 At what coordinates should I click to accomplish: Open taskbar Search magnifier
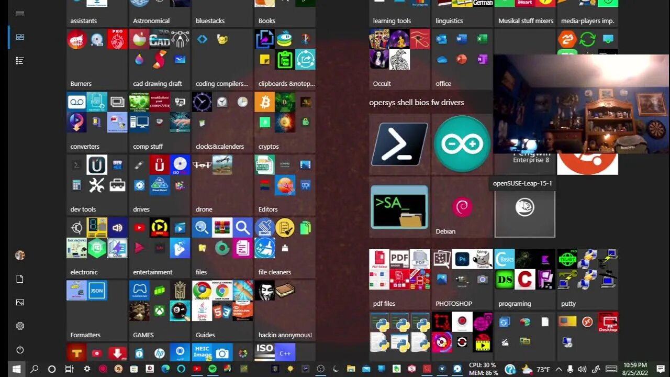35,369
